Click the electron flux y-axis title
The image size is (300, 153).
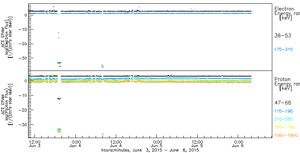[6, 37]
